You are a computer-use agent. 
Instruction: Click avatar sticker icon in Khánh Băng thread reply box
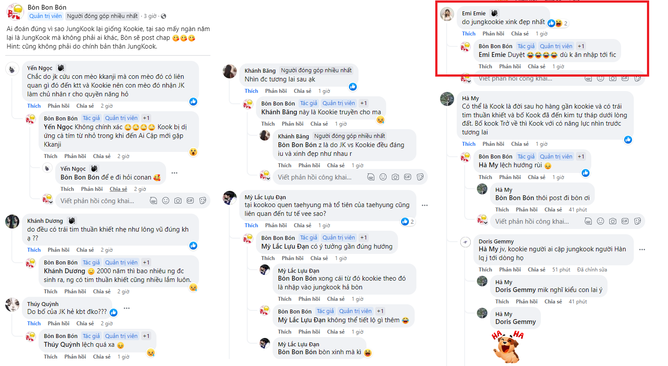coord(371,177)
